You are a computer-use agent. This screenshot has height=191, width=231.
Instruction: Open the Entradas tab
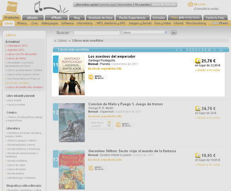click(x=159, y=17)
